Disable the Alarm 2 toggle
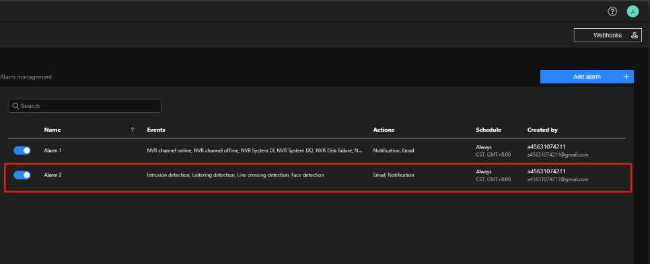 (22, 175)
